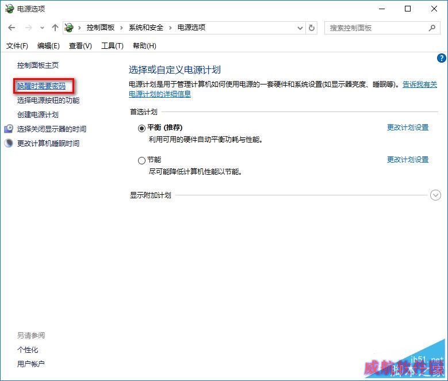Open 创建电源计划
The width and height of the screenshot is (448, 381).
pyautogui.click(x=38, y=114)
